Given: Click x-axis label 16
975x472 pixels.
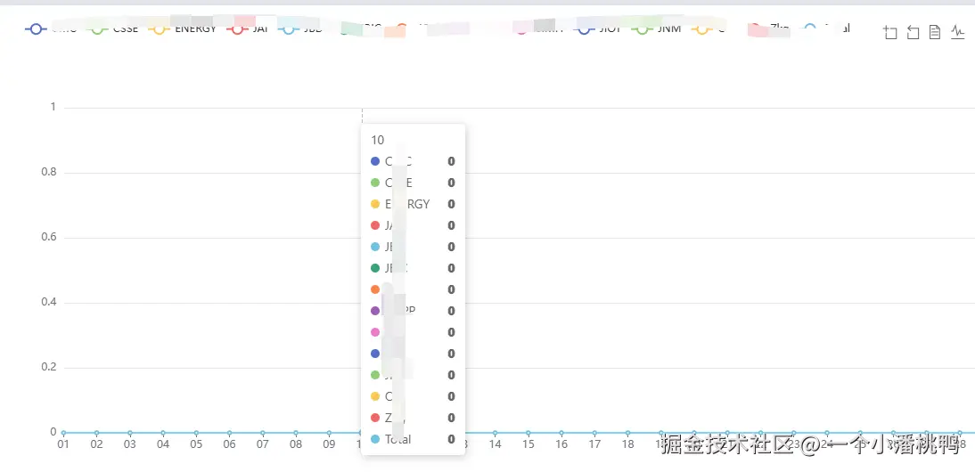Looking at the screenshot, I should click(561, 444).
